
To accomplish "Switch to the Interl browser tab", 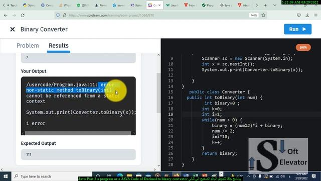I will tap(243, 6).
